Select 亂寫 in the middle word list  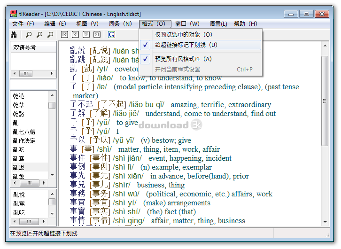pos(18,158)
